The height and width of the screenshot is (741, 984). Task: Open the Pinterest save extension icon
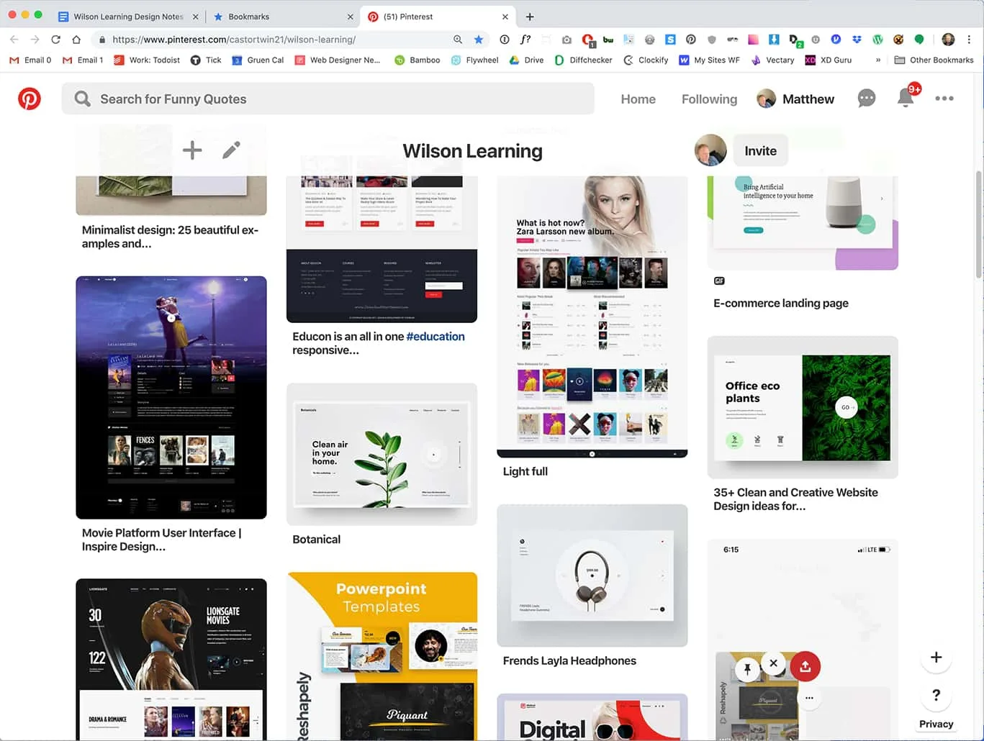(x=691, y=40)
